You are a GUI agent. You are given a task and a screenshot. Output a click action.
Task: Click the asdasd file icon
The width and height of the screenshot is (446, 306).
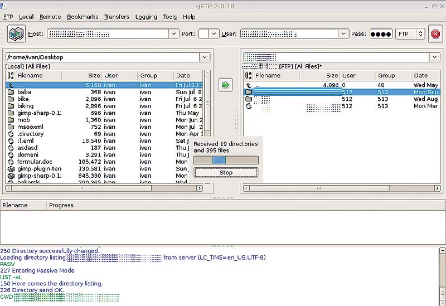click(x=11, y=148)
